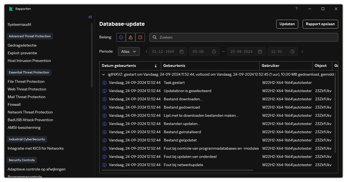Open calendar for start date 31-12-1969
This screenshot has width=347, height=182.
[x=181, y=52]
